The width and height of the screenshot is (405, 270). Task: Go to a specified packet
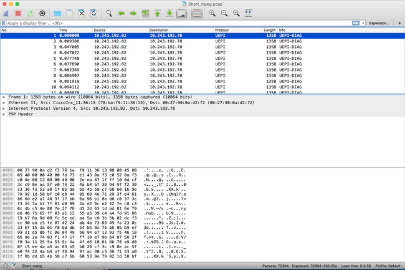(x=145, y=13)
